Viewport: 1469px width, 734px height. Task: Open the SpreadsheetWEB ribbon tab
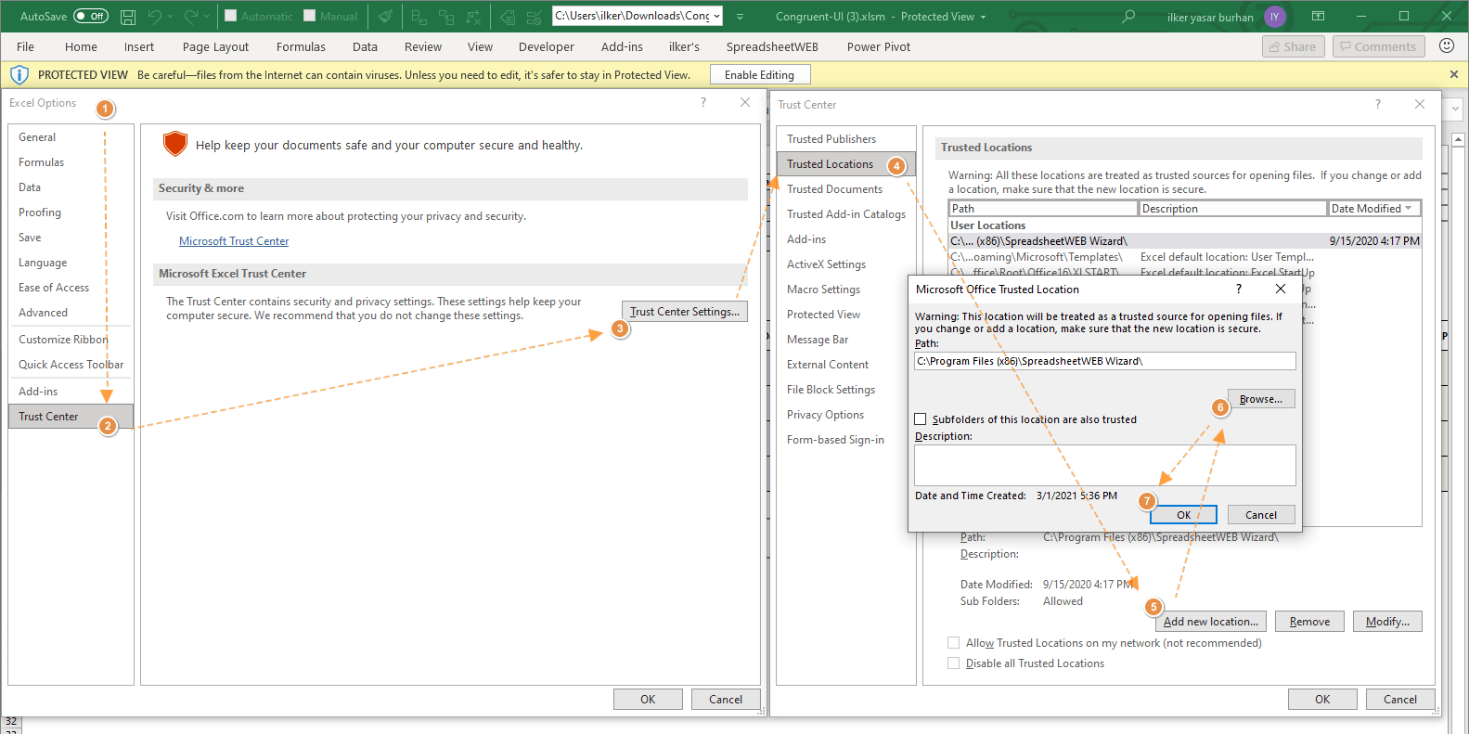pyautogui.click(x=772, y=46)
